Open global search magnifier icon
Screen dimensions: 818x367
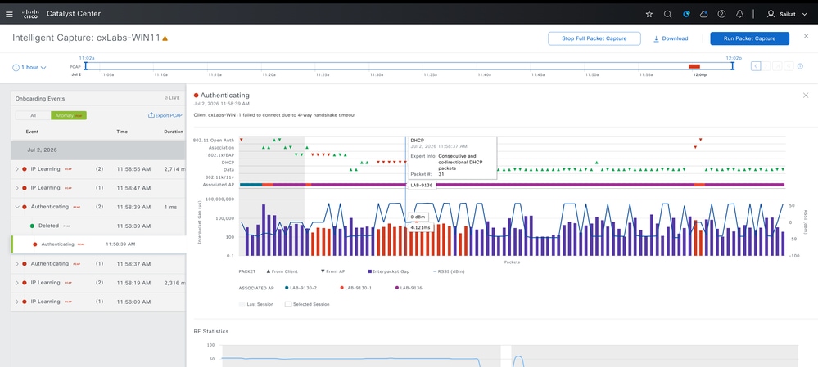pyautogui.click(x=667, y=14)
